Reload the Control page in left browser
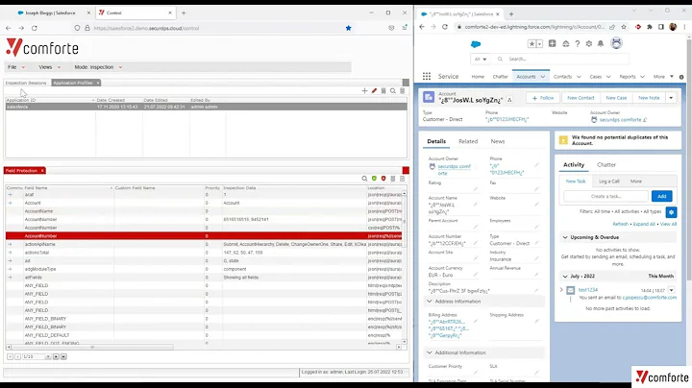This screenshot has height=388, width=692. (x=35, y=28)
